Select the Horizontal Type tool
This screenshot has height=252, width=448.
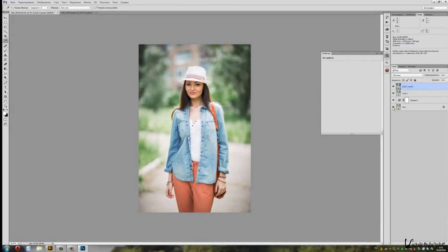(x=6, y=87)
